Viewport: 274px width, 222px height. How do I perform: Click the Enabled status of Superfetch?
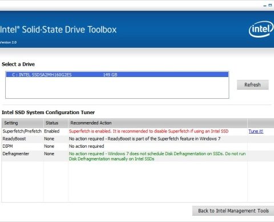point(52,131)
